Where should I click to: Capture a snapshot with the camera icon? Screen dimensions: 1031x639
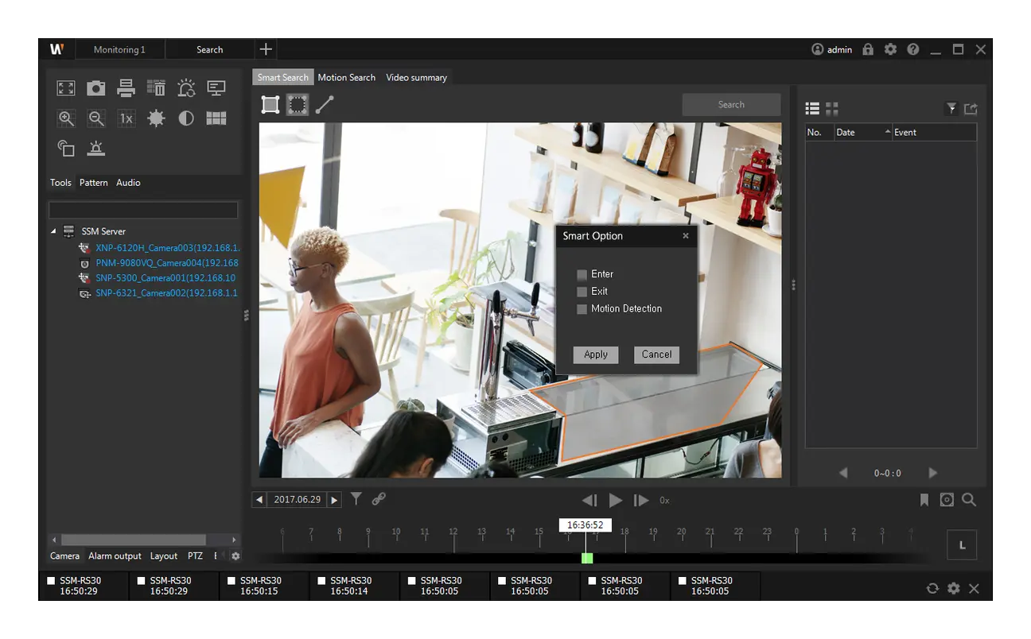[x=95, y=88]
